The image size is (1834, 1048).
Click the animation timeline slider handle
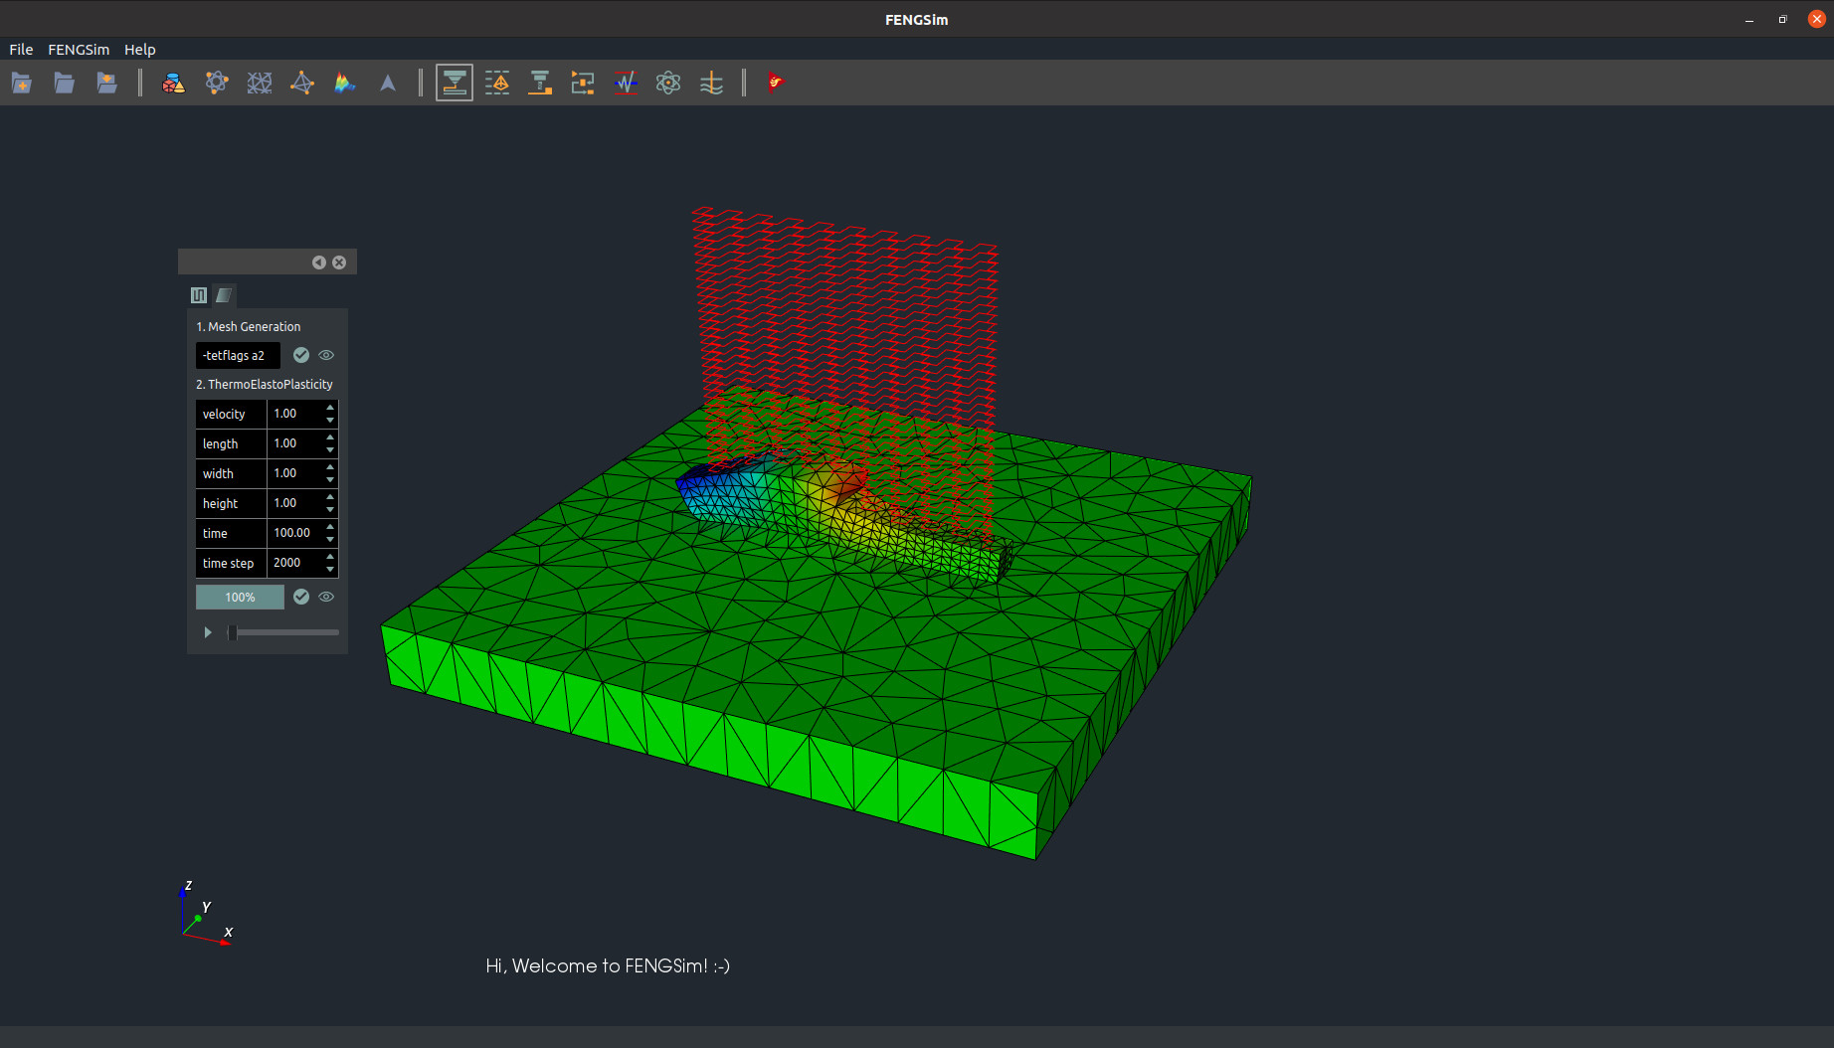pos(233,632)
